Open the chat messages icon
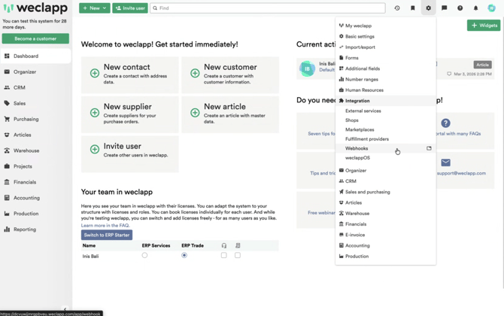 tap(445, 8)
